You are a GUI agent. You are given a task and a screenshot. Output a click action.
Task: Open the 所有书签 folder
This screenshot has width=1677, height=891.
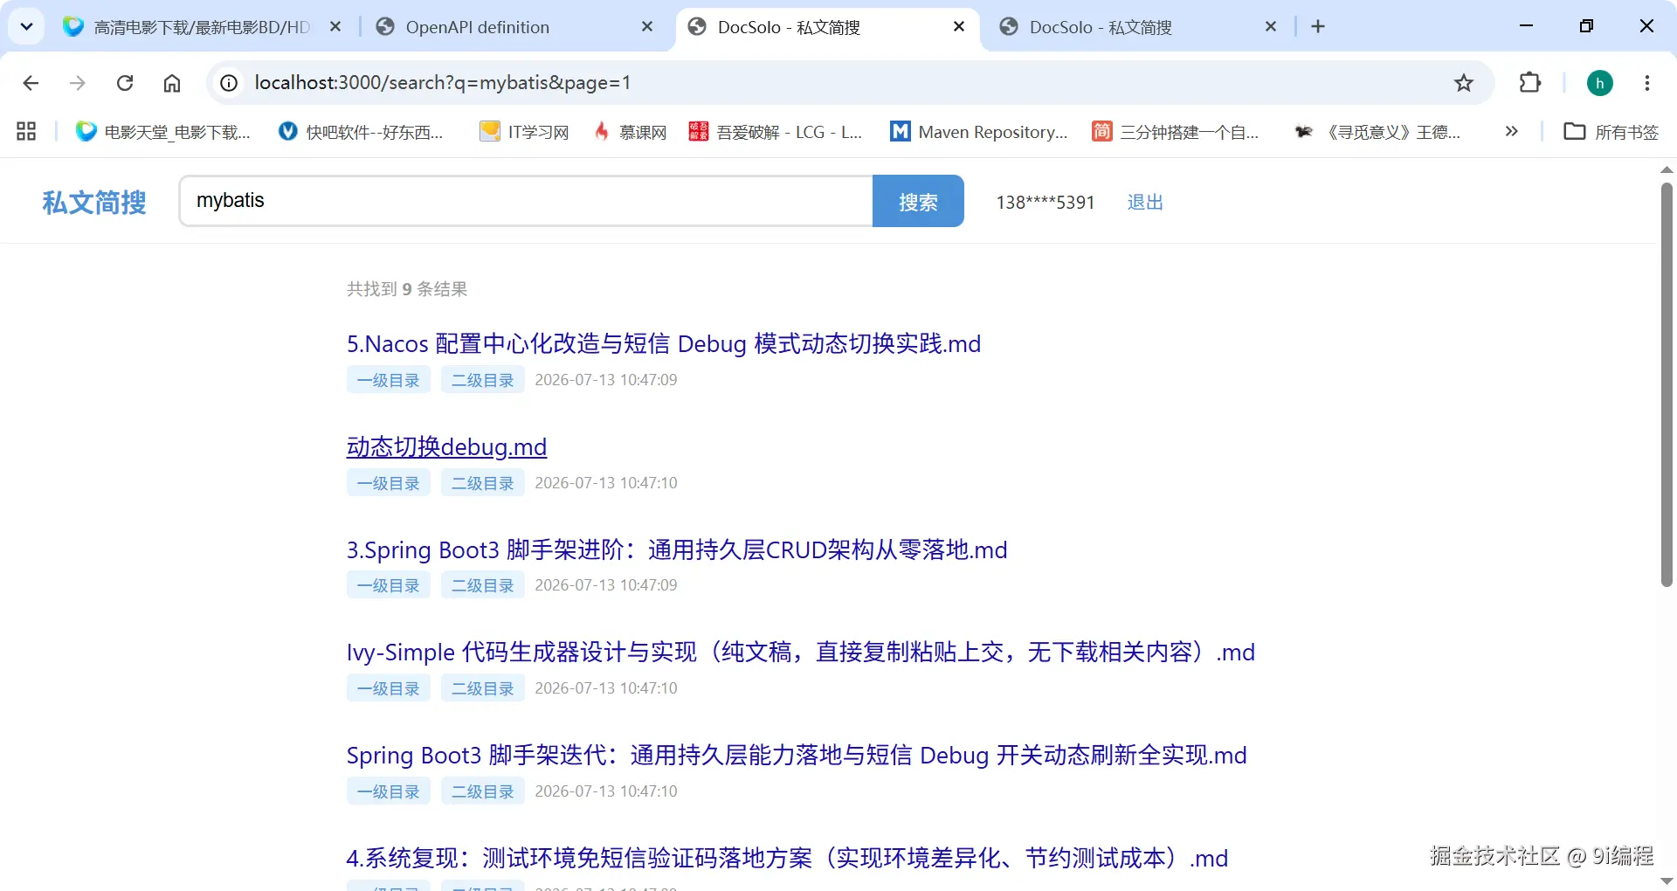[1611, 132]
